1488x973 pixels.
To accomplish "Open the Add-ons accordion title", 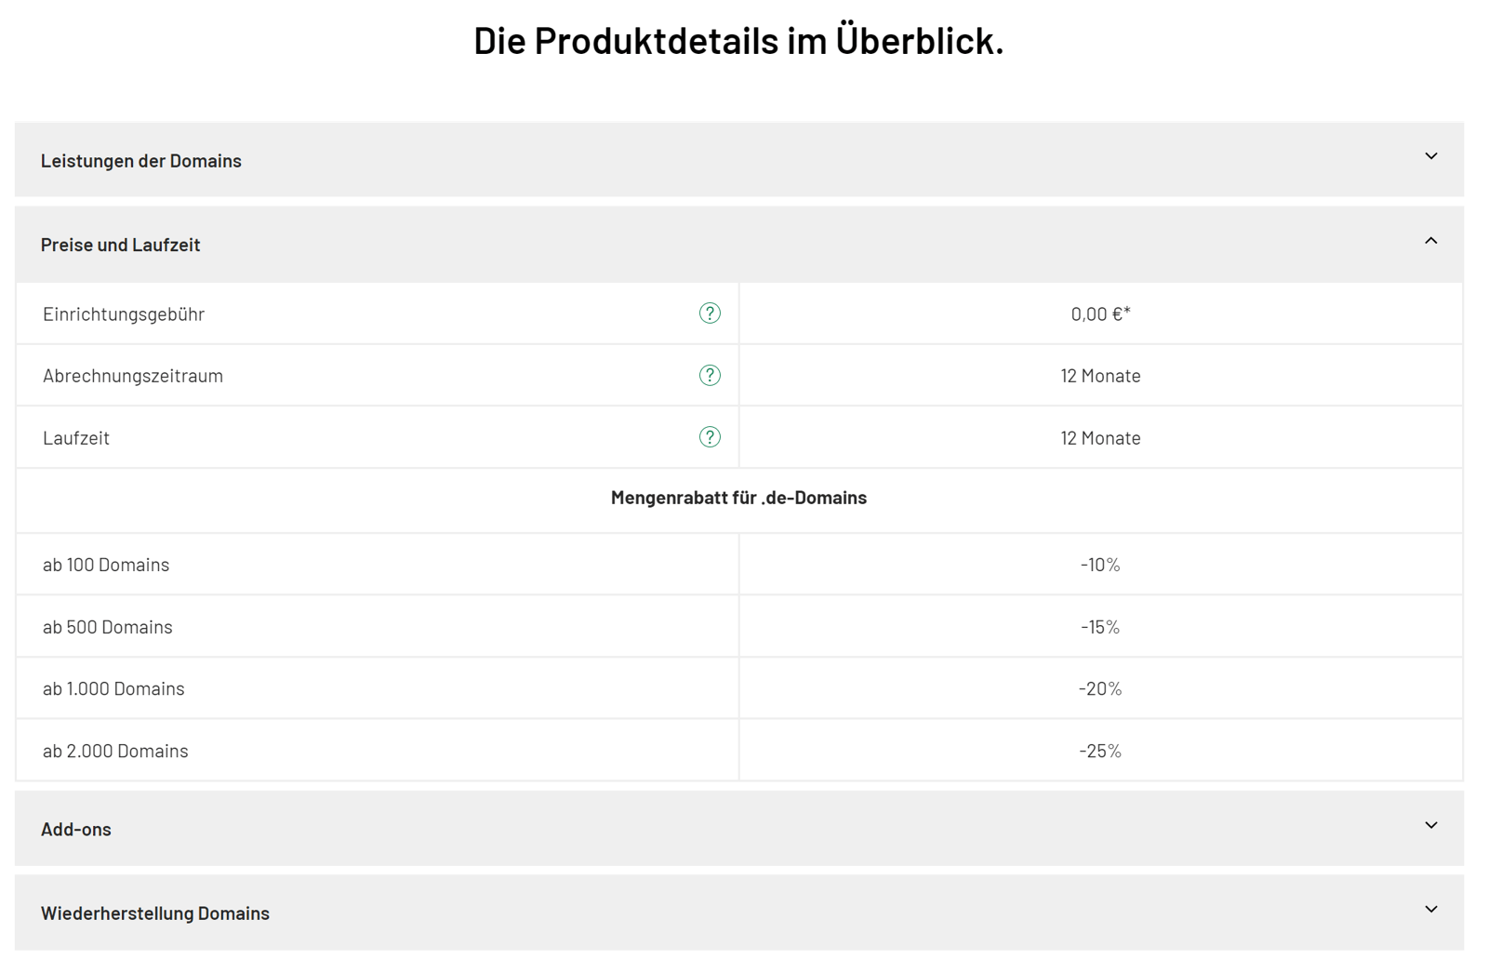I will coord(76,829).
